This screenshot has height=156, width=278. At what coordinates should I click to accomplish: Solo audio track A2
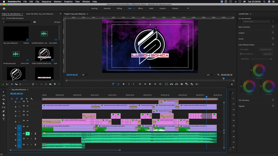[x=31, y=139]
